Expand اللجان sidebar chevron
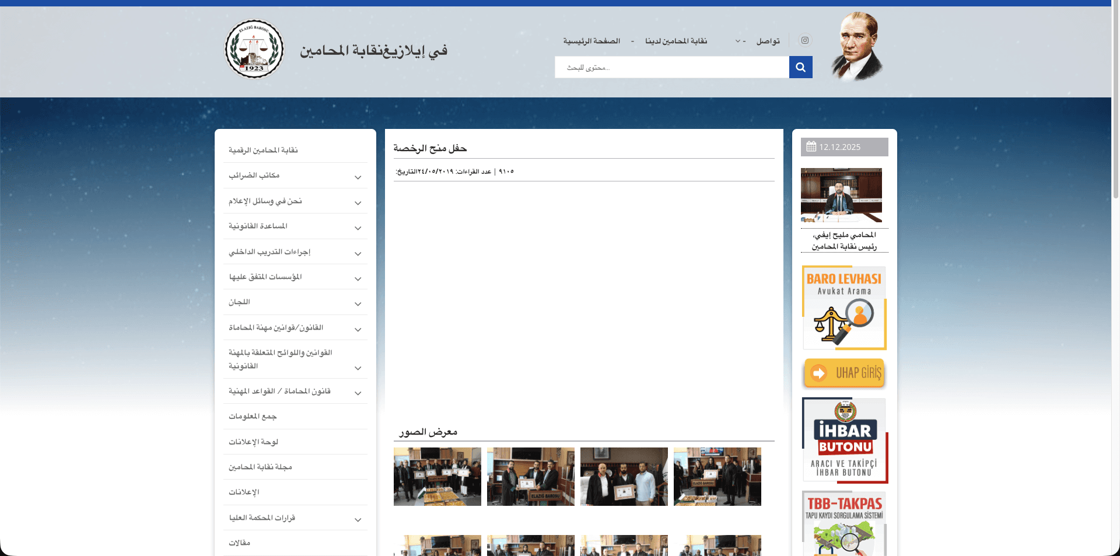This screenshot has height=556, width=1120. (x=358, y=304)
